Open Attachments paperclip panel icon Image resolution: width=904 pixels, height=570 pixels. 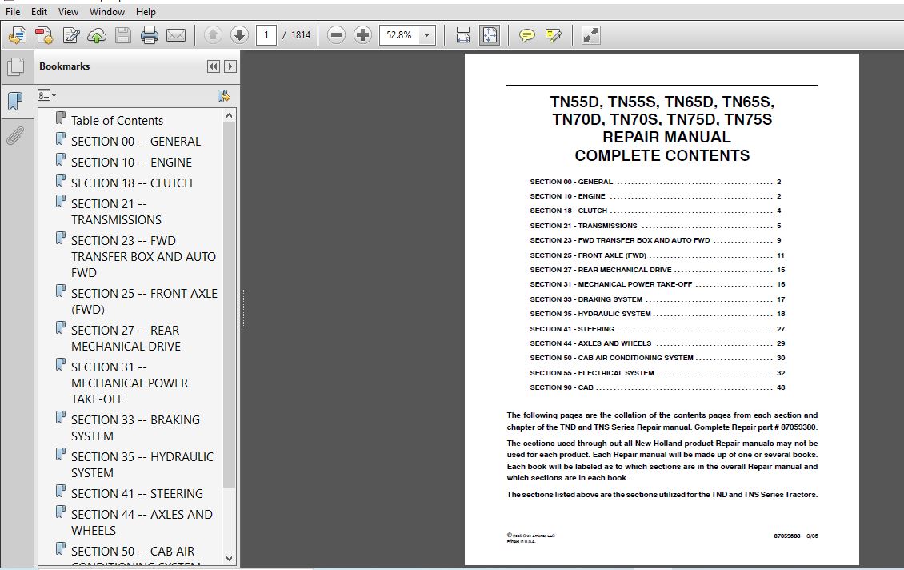click(x=16, y=136)
